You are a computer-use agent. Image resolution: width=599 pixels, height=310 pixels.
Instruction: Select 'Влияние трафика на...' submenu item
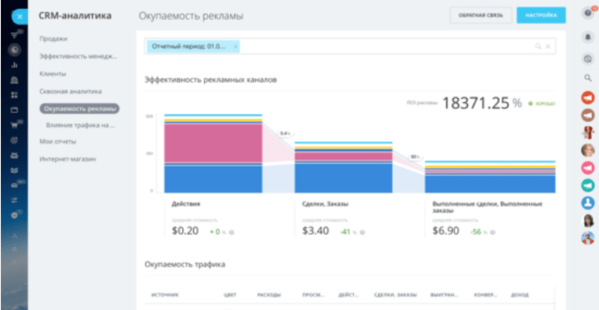[81, 125]
